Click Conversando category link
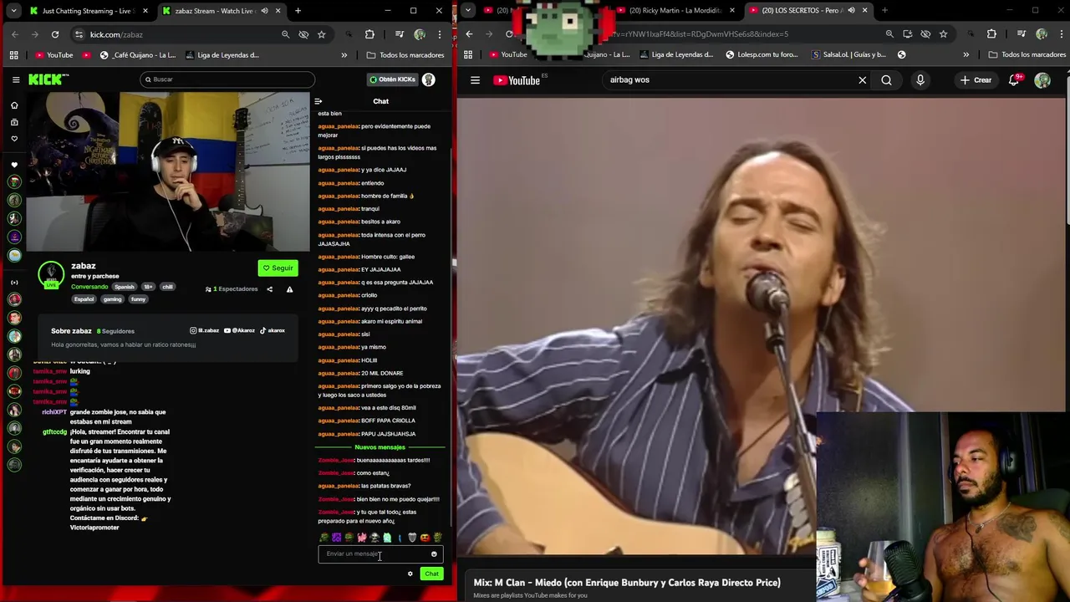The image size is (1070, 602). pos(89,287)
